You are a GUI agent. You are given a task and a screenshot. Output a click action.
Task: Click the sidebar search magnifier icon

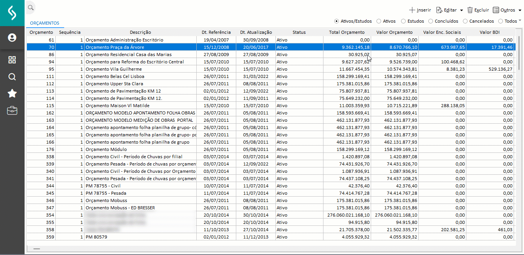click(x=12, y=77)
